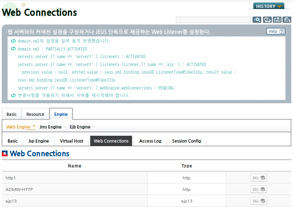The width and height of the screenshot is (293, 209).
Task: Open the HISTORY dropdown
Action: pos(269,6)
